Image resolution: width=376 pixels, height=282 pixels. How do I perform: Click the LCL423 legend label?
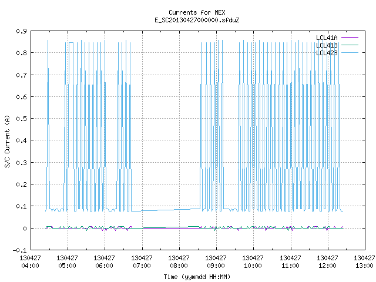(x=327, y=53)
